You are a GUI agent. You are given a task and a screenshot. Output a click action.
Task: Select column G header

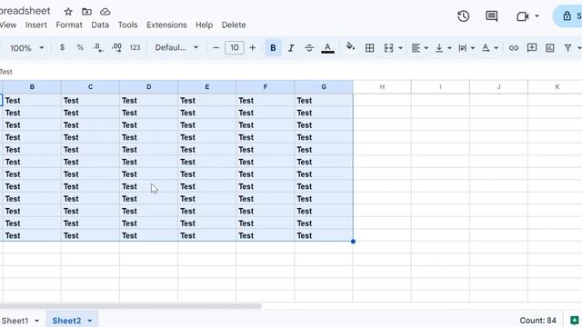point(324,87)
